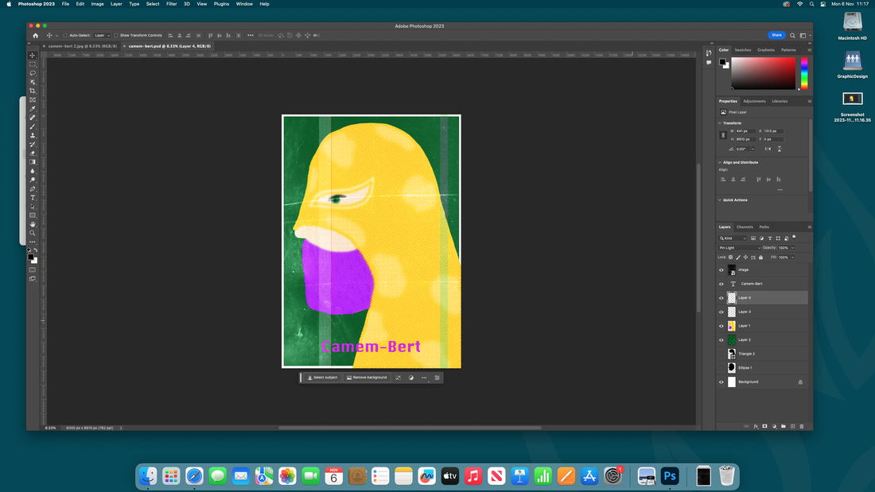875x492 pixels.
Task: Hide Layer 3 visibility
Action: click(x=721, y=312)
